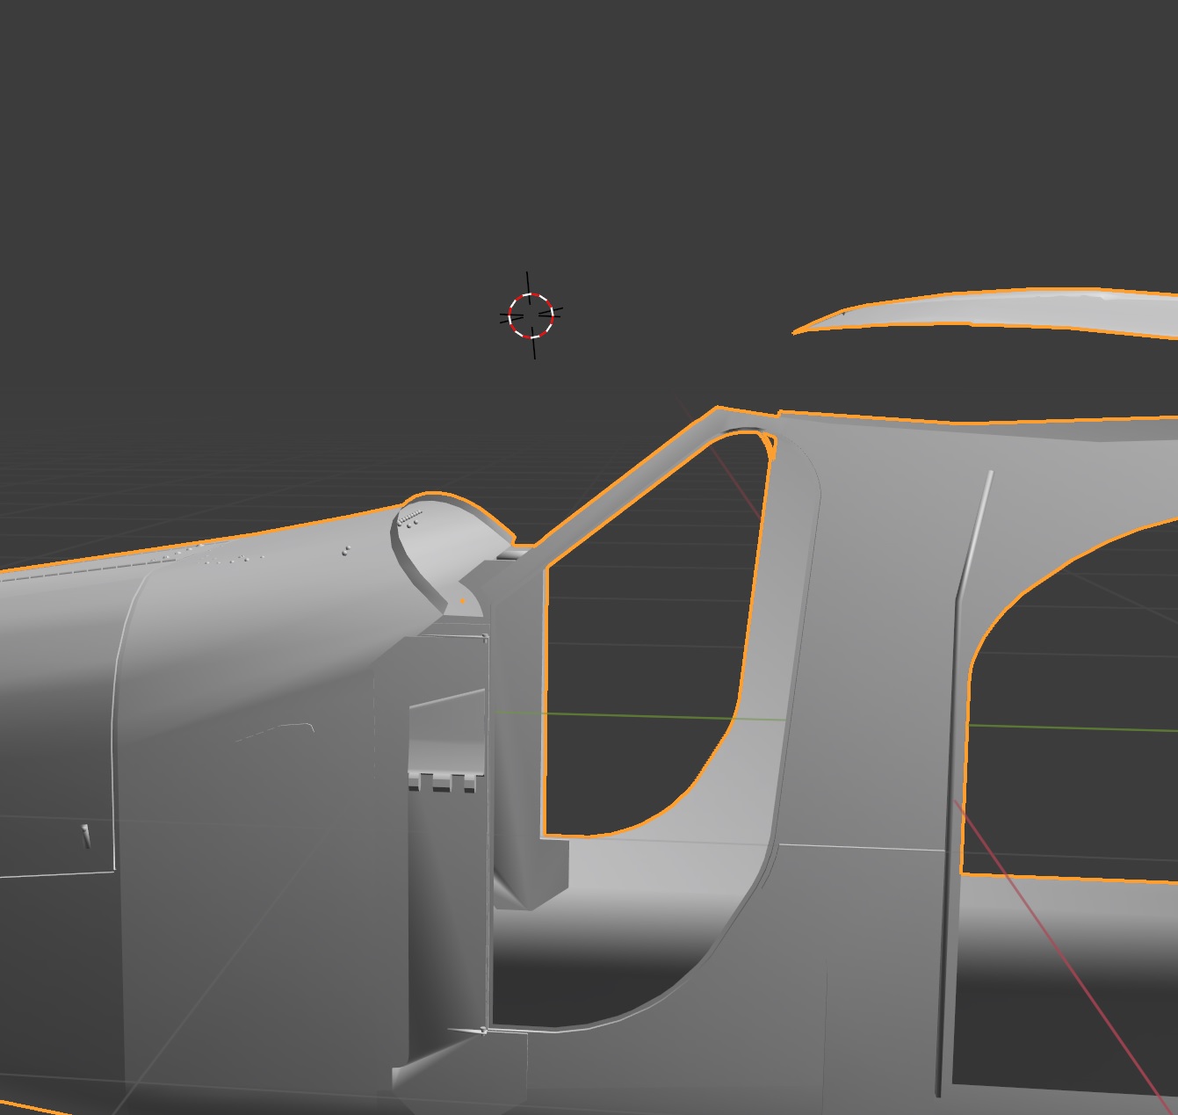Click the orange corner at window top
The image size is (1178, 1115).
[770, 445]
